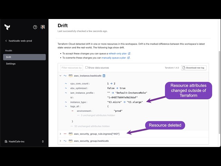Click the Terraform logo icon

pos(7,27)
